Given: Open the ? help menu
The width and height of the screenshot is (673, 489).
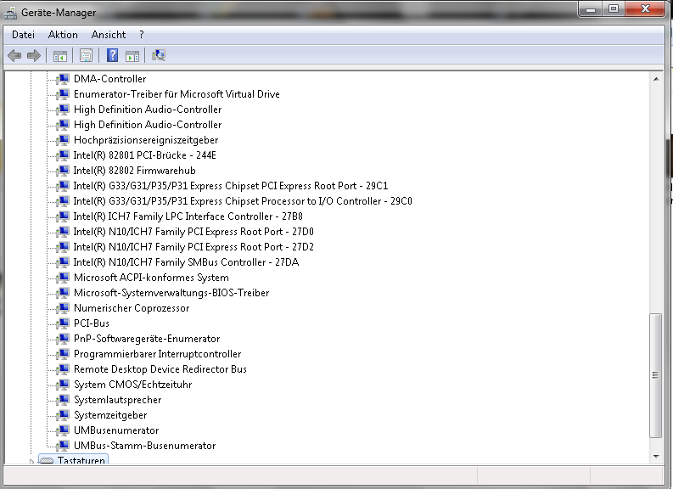Looking at the screenshot, I should [x=142, y=35].
